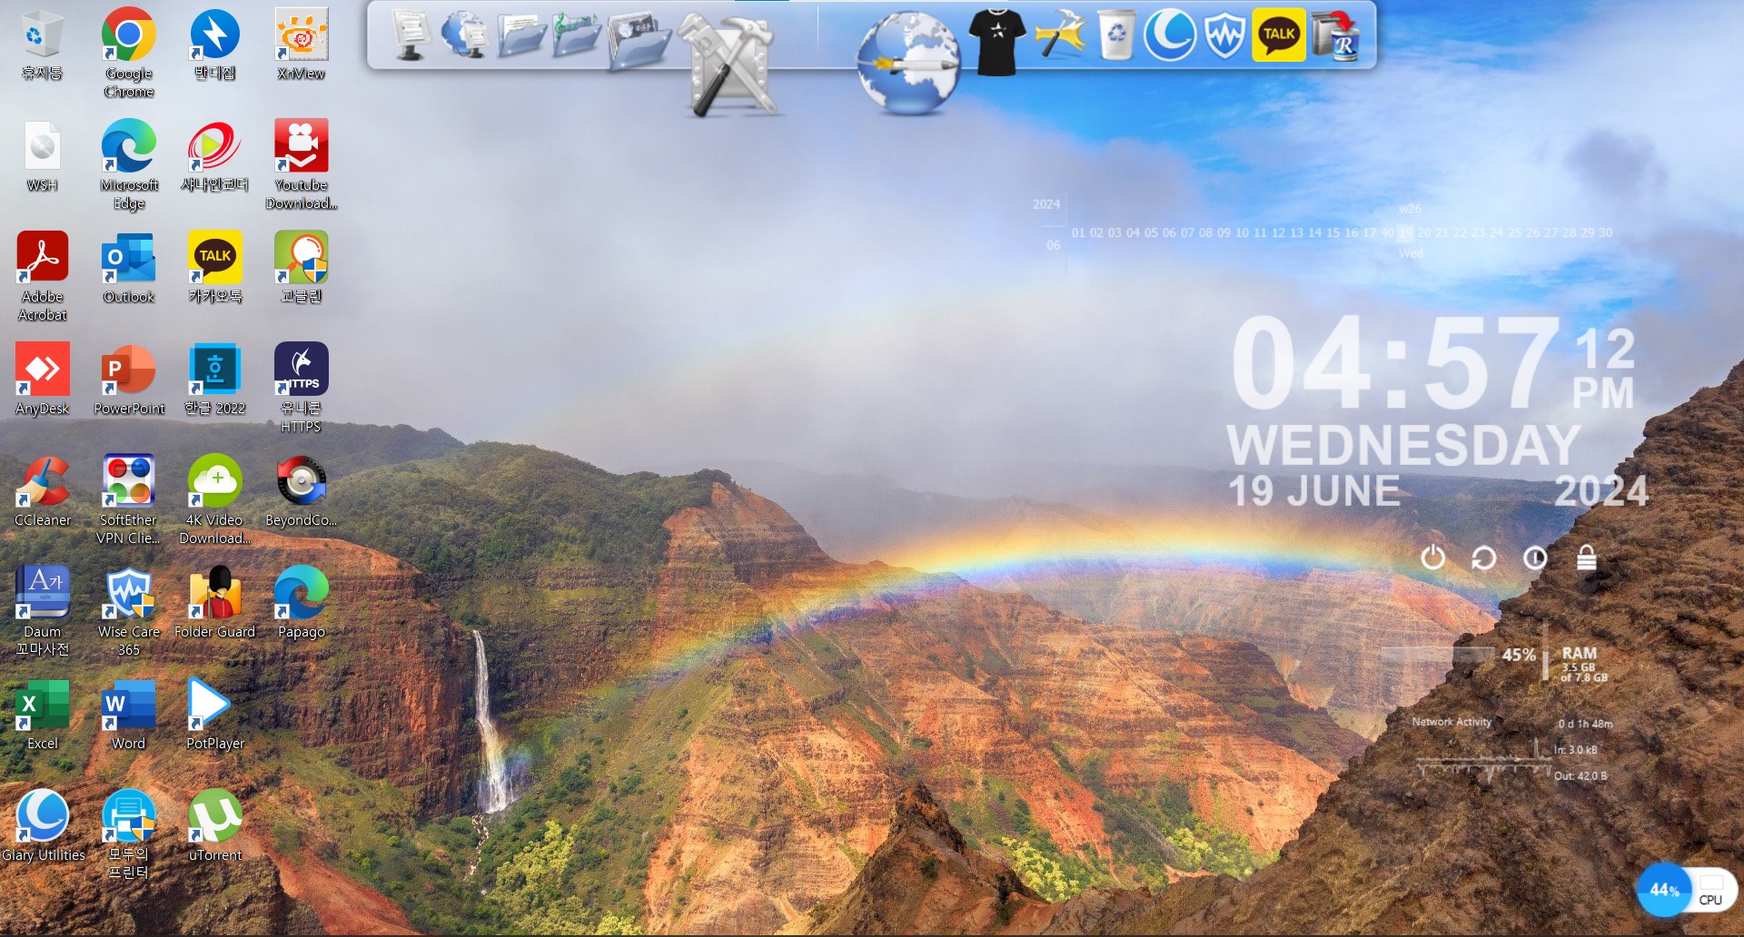Click the highlighted day 19 in calendar strip

click(1406, 232)
